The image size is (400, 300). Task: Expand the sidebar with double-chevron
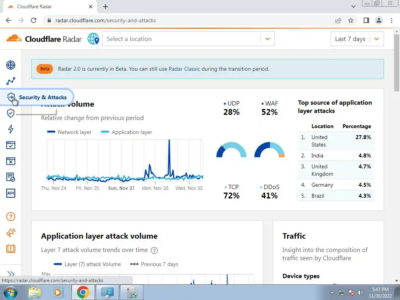[x=11, y=274]
